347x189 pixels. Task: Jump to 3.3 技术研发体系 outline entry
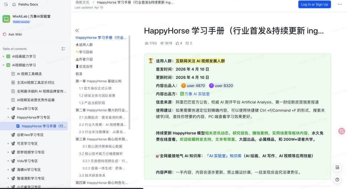92,176
